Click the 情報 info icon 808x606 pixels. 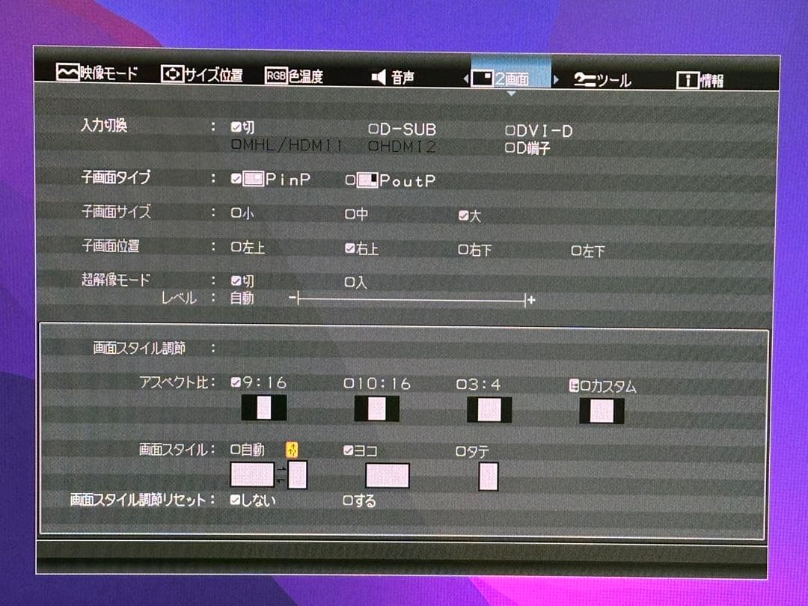[x=689, y=78]
